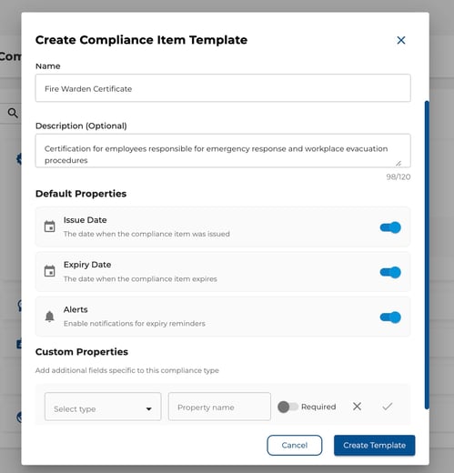454x473 pixels.
Task: Click the Select type dropdown arrow
Action: [149, 409]
